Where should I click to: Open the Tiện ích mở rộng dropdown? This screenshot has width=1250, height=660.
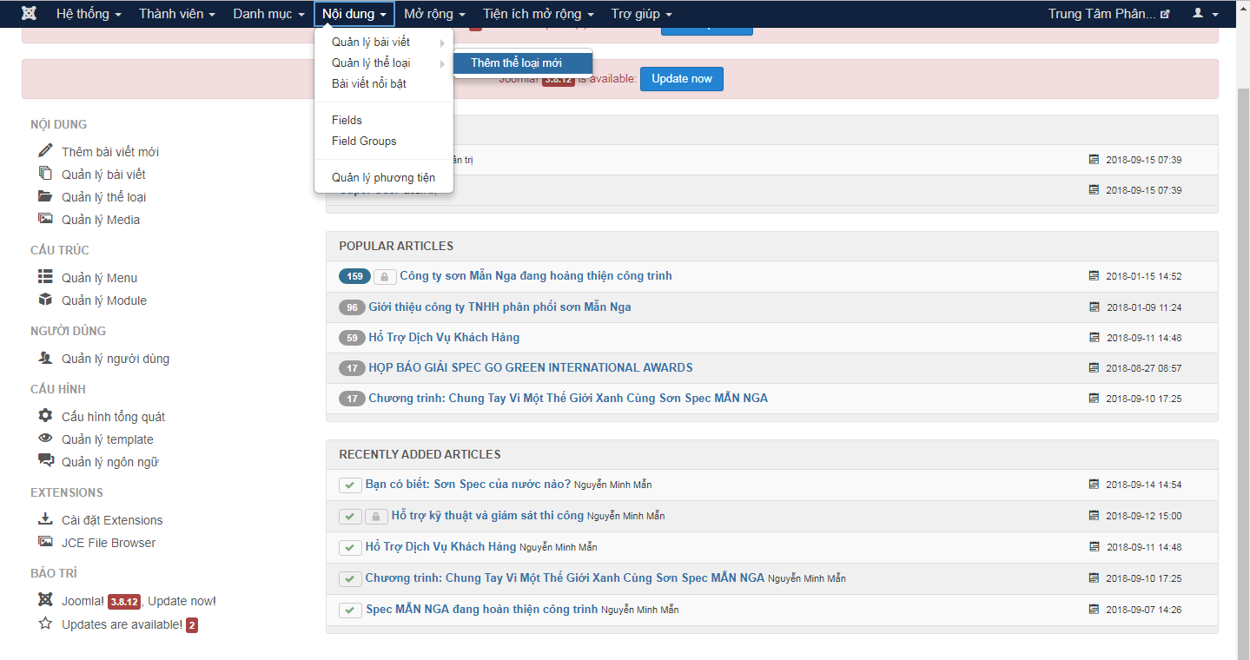pos(538,14)
